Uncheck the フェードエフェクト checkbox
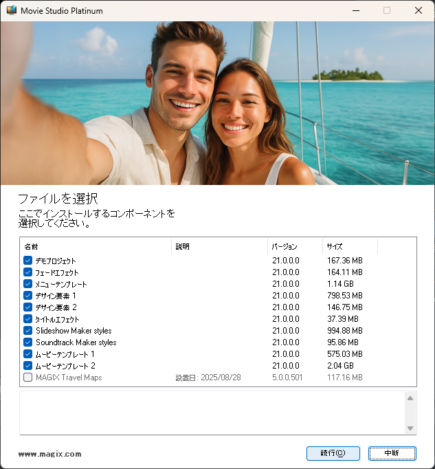This screenshot has width=435, height=469. (27, 272)
